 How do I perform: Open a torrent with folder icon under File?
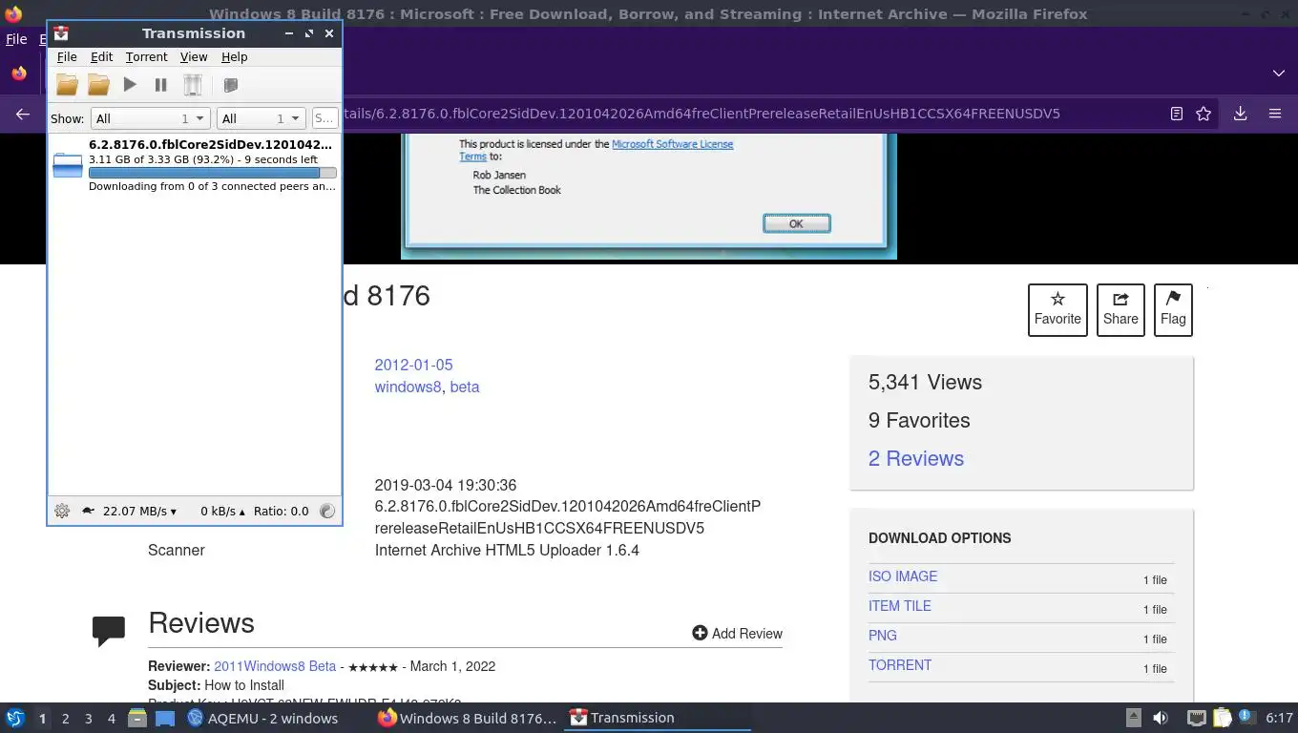pos(67,85)
